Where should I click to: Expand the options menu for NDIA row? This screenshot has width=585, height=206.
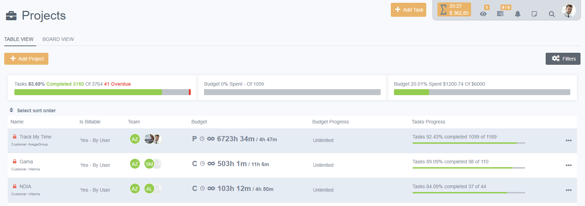pyautogui.click(x=569, y=190)
